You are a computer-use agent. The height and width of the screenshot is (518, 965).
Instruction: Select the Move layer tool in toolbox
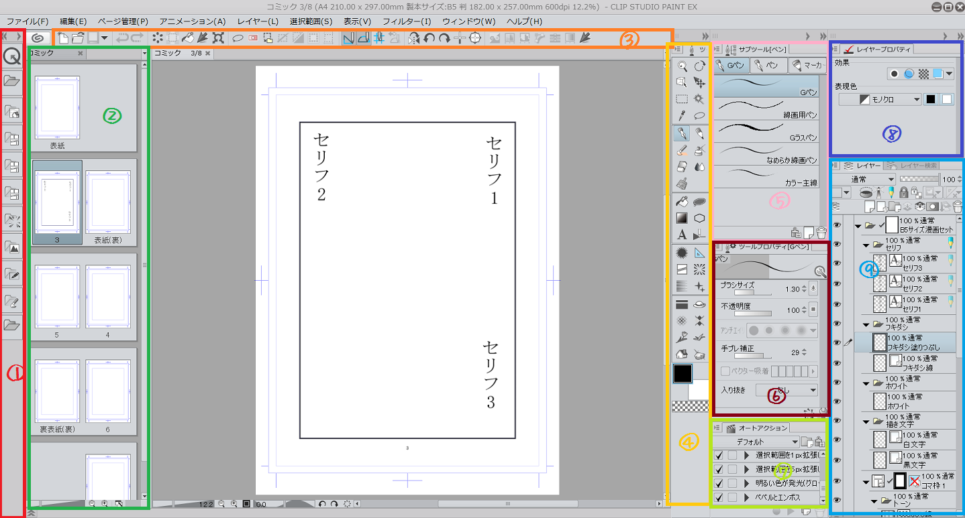click(x=699, y=82)
